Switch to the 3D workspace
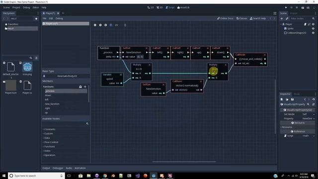Viewport: 318px width, 179px height. 159,7
